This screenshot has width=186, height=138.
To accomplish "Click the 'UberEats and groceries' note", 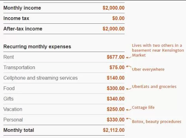I will [x=154, y=86].
